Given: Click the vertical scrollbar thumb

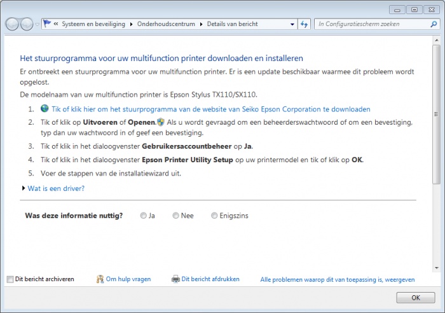Looking at the screenshot, I should [x=436, y=114].
